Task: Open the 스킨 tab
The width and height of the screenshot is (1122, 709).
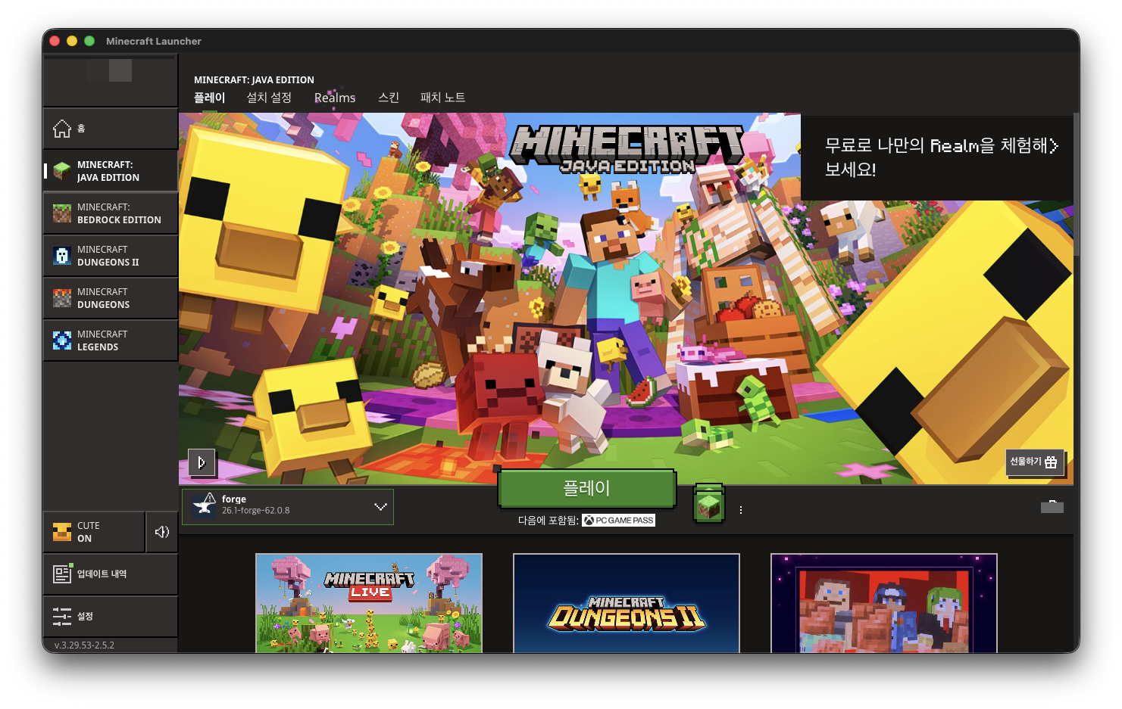Action: 389,98
